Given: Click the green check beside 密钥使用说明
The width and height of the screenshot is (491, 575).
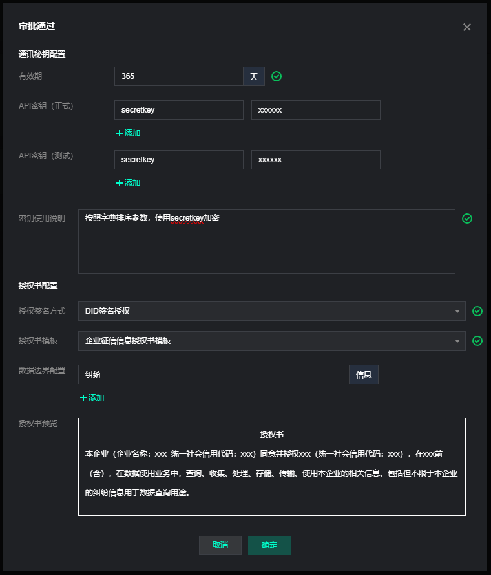Looking at the screenshot, I should tap(467, 219).
